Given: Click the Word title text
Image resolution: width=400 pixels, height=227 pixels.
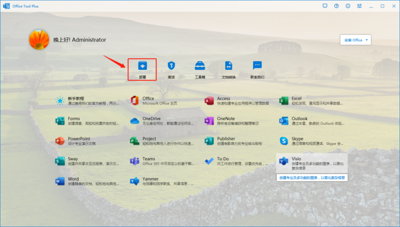Looking at the screenshot, I should pos(73,179).
